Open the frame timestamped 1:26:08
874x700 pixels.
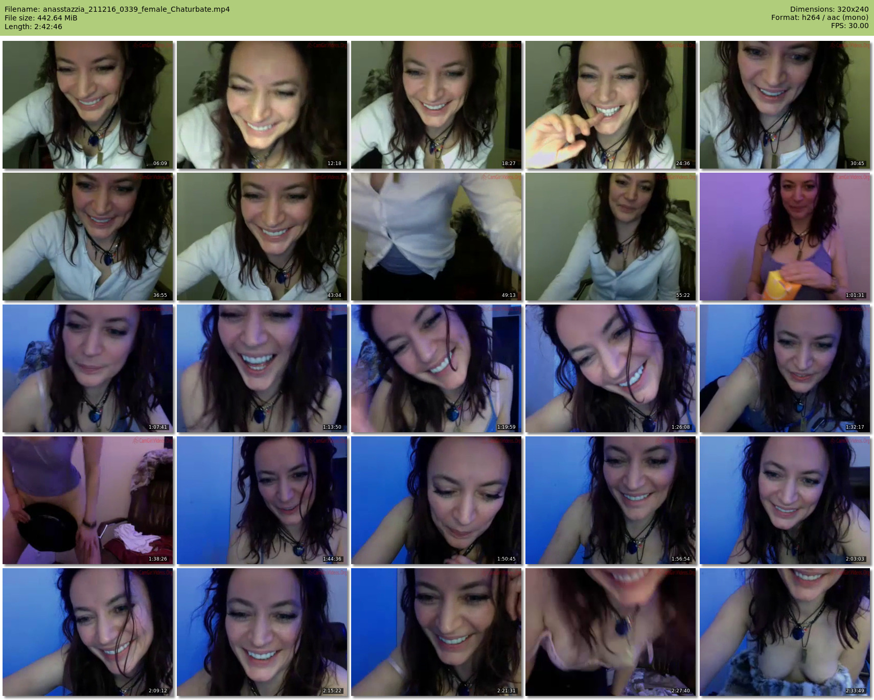point(610,368)
